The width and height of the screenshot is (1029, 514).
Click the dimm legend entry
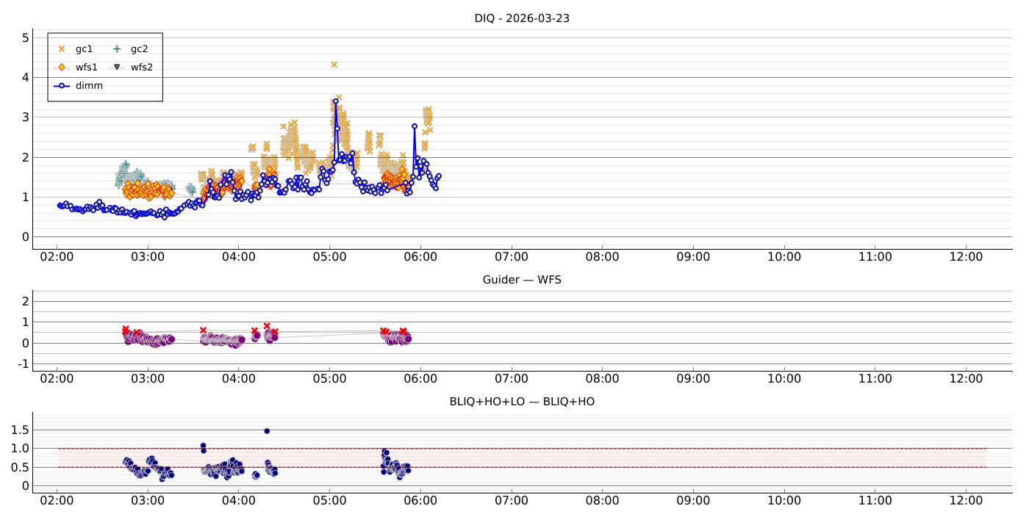[x=79, y=85]
